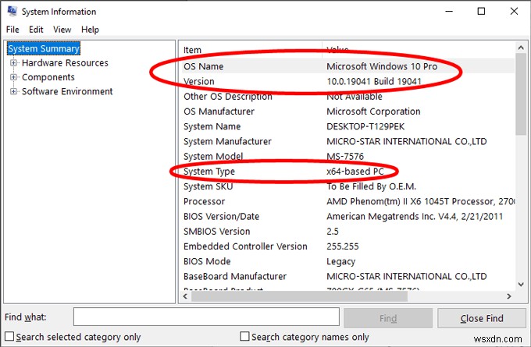Enable Search selected category only checkbox
531x347 pixels.
point(9,336)
